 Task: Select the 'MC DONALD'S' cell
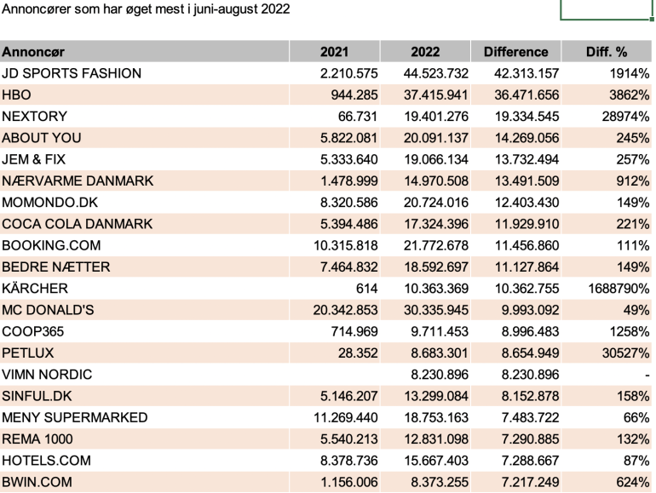pyautogui.click(x=144, y=310)
